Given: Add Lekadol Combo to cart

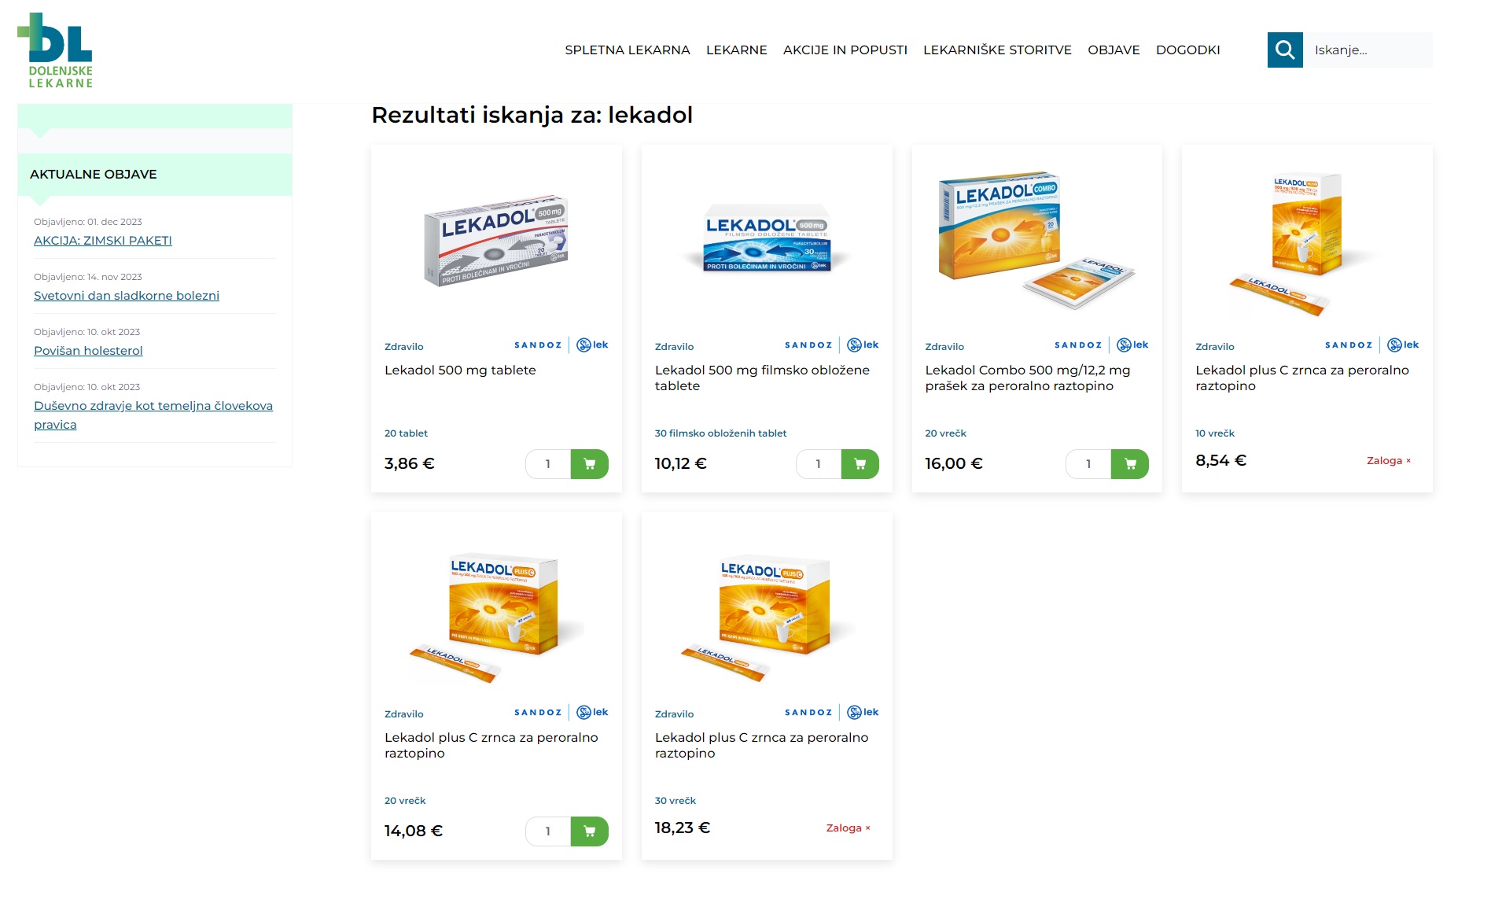Looking at the screenshot, I should (1129, 464).
